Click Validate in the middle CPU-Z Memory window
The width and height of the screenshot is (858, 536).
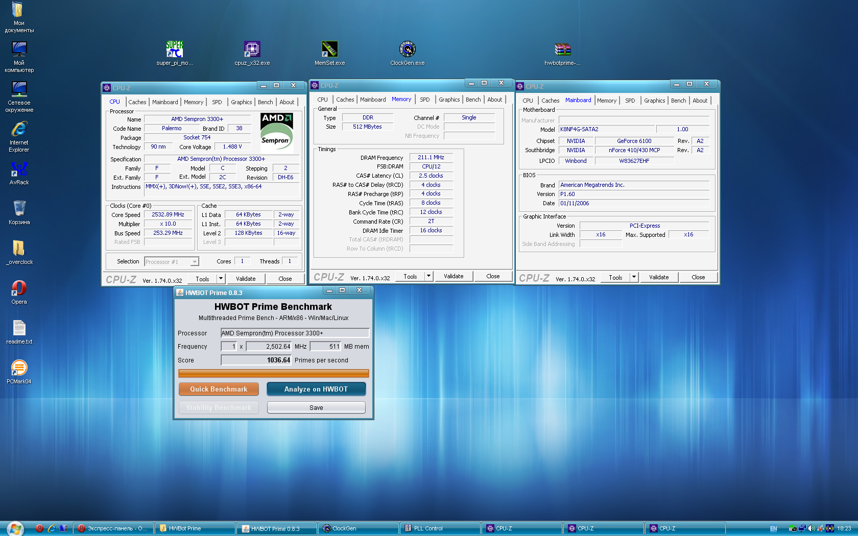click(454, 276)
